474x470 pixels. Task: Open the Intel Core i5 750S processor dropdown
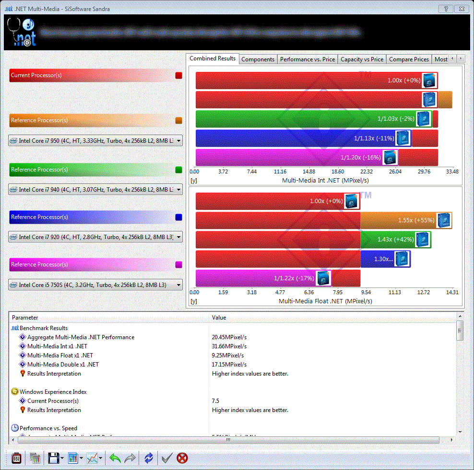[x=95, y=285]
